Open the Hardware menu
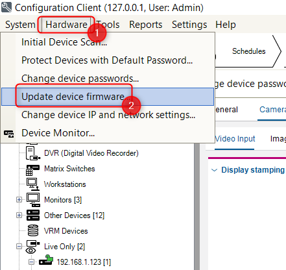 click(66, 25)
